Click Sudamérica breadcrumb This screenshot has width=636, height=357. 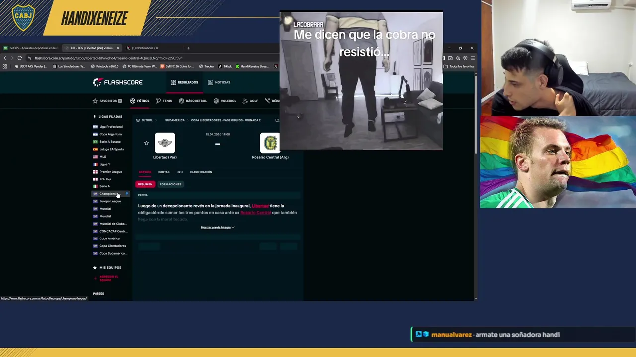[175, 120]
